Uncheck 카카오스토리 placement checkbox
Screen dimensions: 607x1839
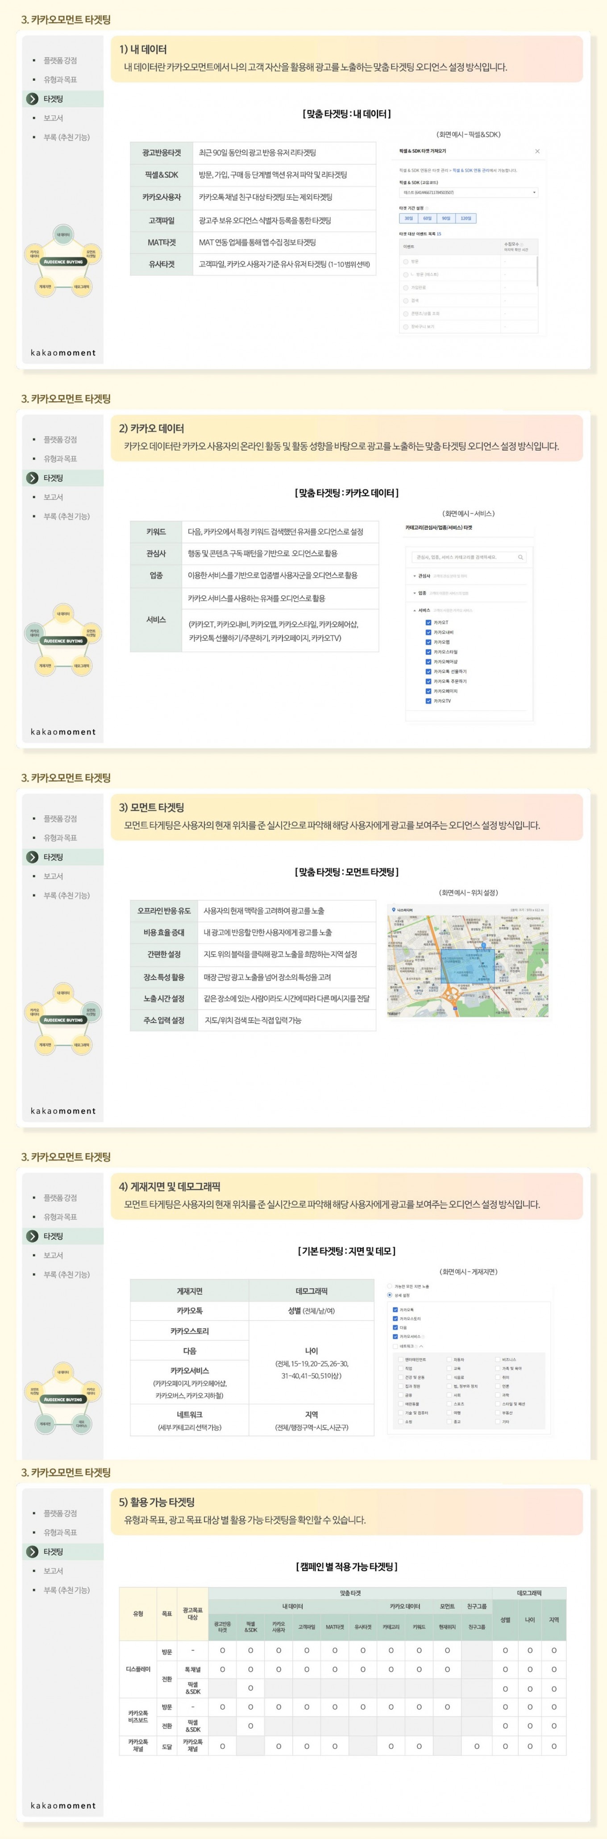(395, 1319)
